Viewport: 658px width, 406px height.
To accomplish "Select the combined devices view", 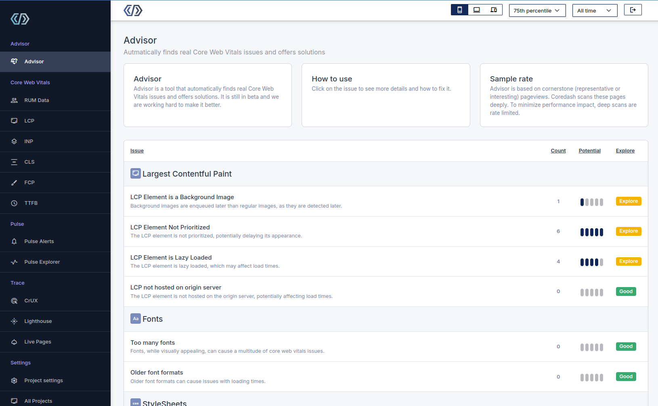I will click(x=494, y=10).
